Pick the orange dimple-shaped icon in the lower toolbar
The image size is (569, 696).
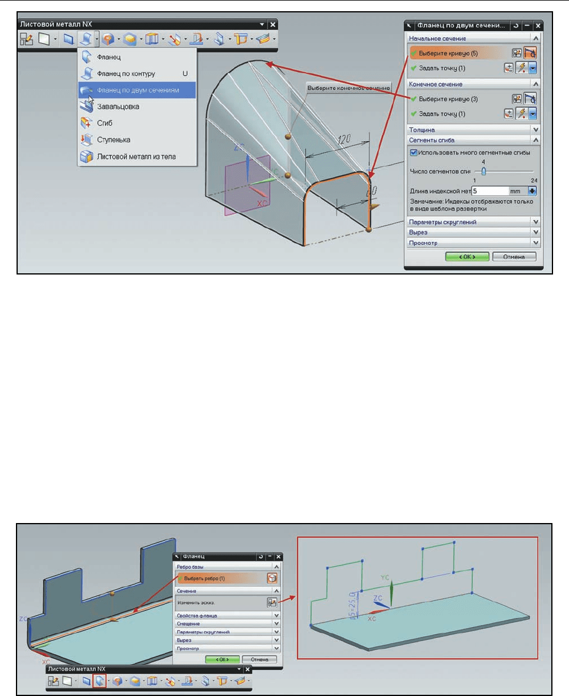click(117, 681)
